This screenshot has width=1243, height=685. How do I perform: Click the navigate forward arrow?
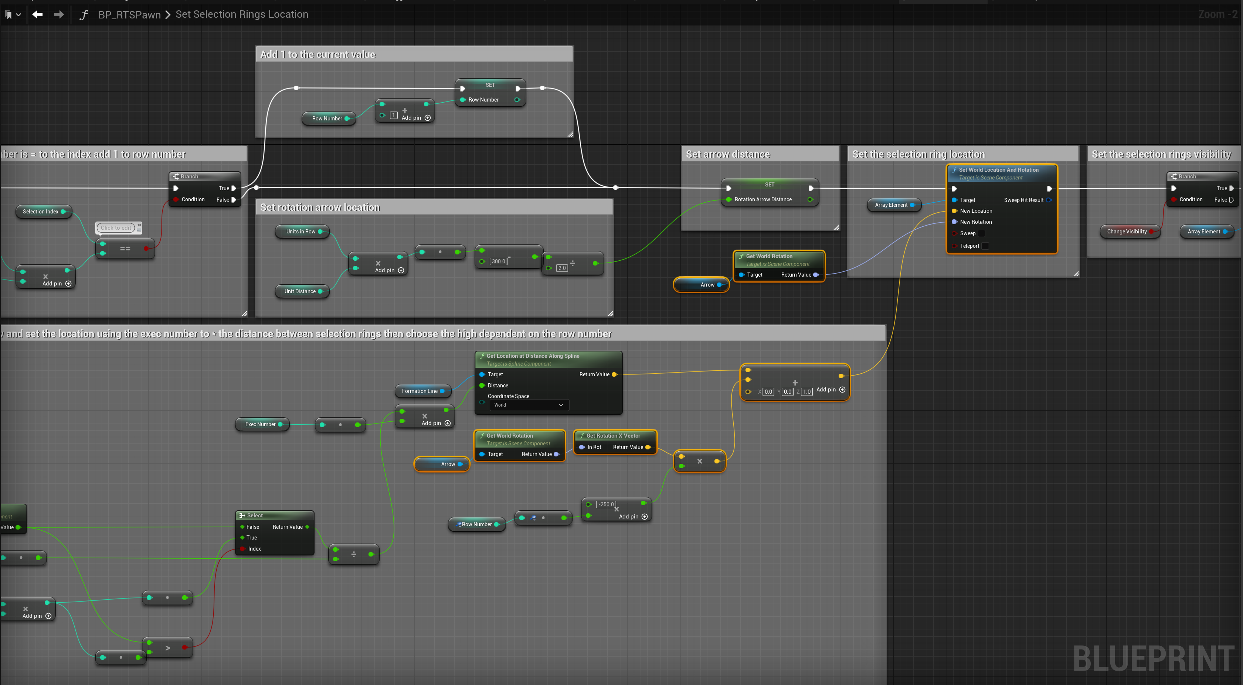point(59,14)
